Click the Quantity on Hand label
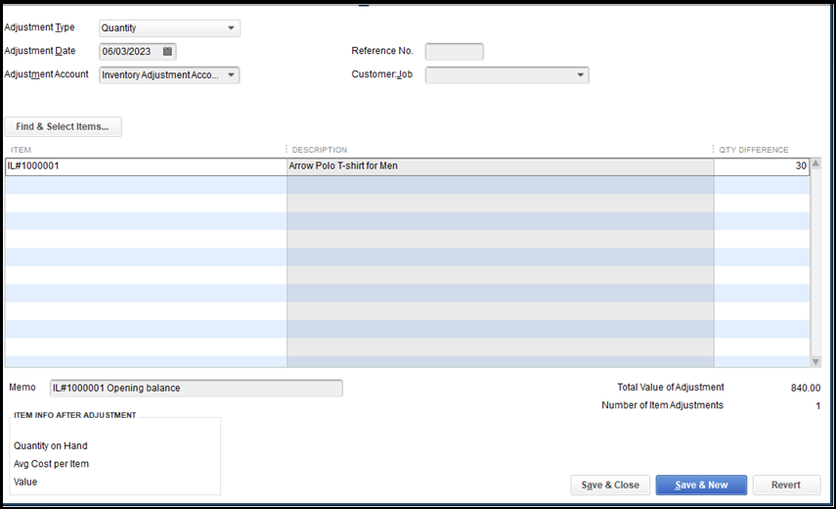This screenshot has height=509, width=836. click(51, 445)
